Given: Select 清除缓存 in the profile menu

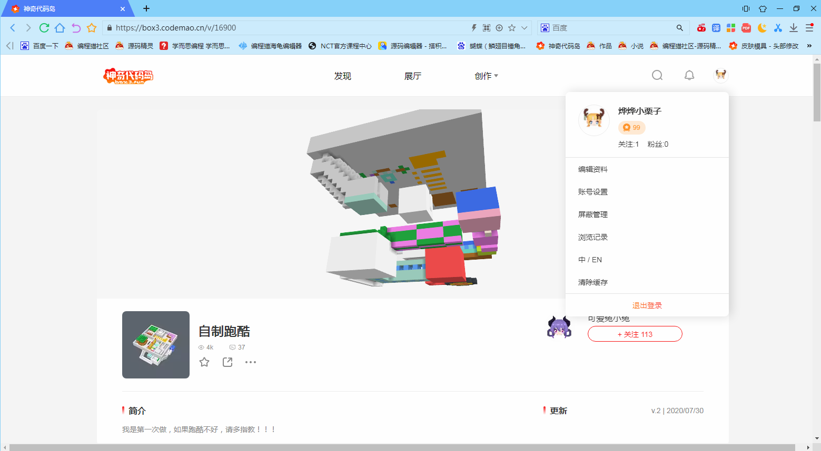Looking at the screenshot, I should [593, 282].
